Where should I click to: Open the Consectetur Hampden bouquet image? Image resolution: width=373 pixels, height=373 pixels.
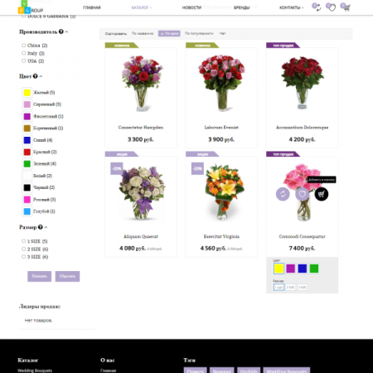coord(142,84)
